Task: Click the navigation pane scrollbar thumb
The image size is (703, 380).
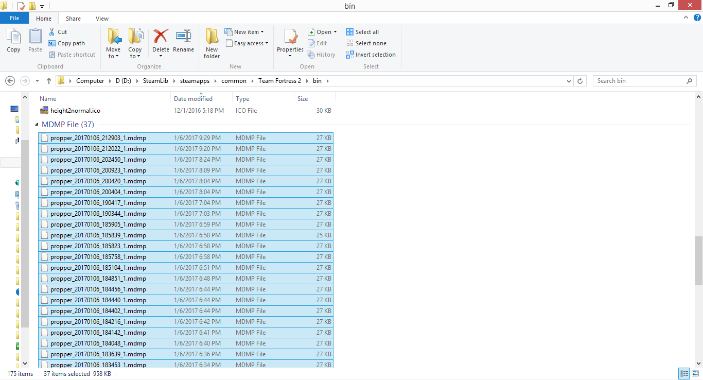Action: [x=25, y=233]
